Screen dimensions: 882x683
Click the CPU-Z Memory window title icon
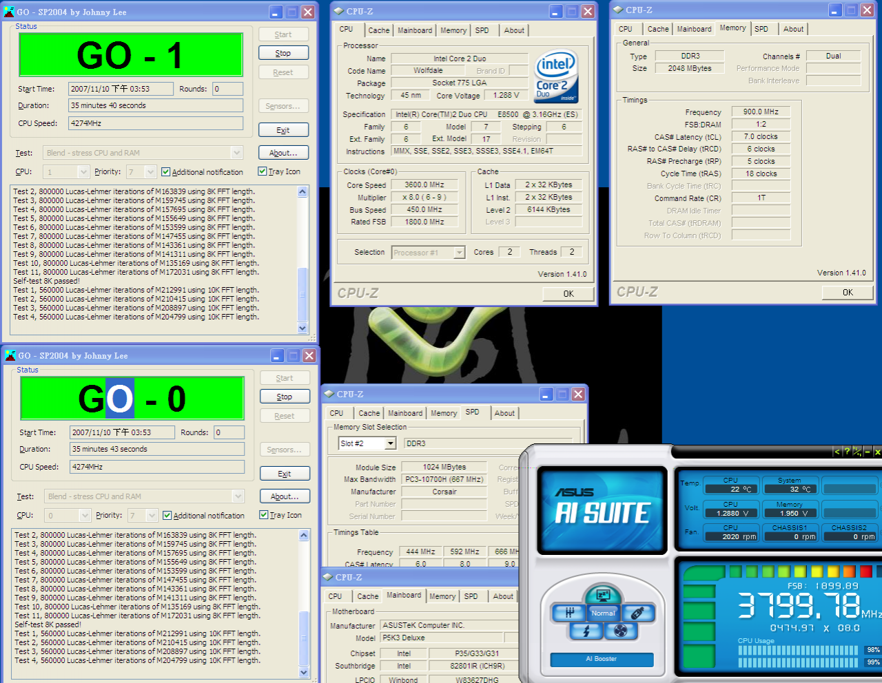point(617,10)
